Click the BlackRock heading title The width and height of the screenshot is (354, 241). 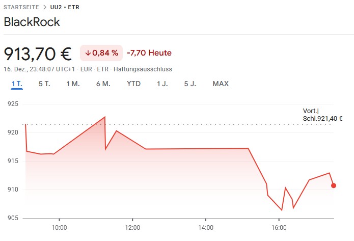pyautogui.click(x=32, y=22)
